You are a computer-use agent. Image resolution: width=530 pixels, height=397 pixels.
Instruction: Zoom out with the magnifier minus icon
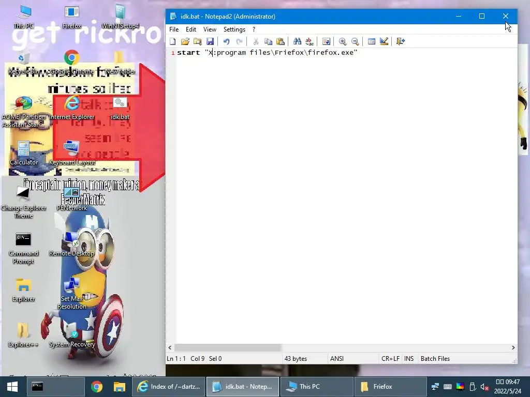355,41
